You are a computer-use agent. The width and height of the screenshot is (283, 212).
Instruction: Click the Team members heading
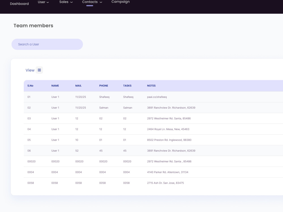tap(33, 26)
